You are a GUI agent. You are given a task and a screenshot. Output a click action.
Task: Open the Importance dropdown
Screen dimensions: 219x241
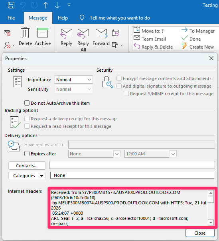[74, 80]
